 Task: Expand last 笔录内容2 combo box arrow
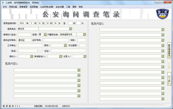[x=163, y=99]
